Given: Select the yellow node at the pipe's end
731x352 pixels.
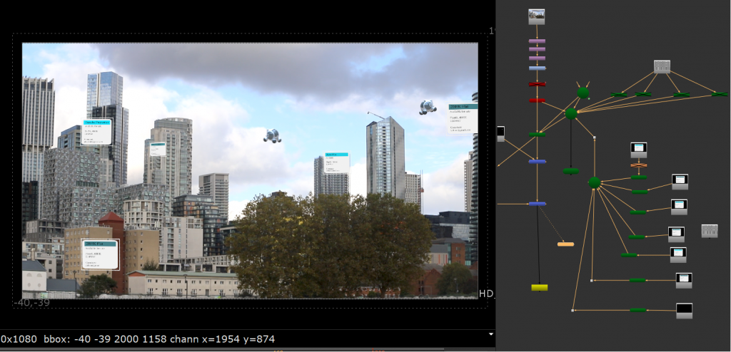Looking at the screenshot, I should [x=540, y=287].
